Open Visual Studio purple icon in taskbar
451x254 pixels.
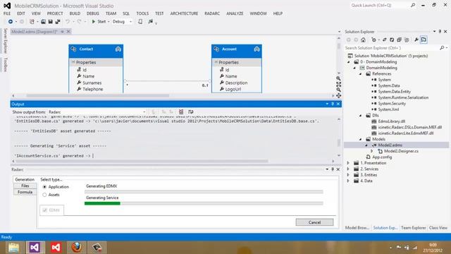pyautogui.click(x=35, y=248)
